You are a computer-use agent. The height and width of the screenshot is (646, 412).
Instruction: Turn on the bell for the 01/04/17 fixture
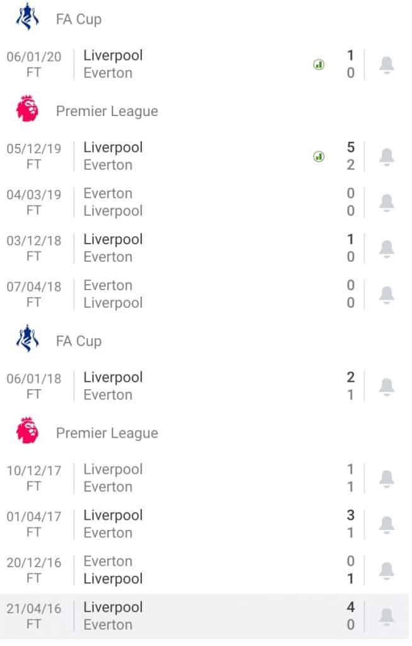point(387,524)
